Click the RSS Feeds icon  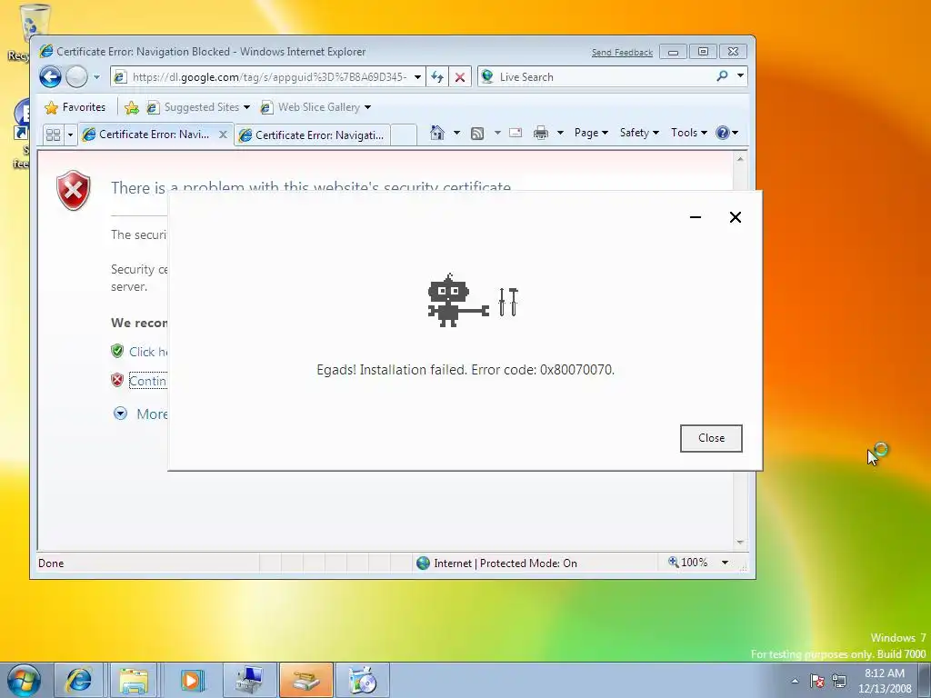476,133
